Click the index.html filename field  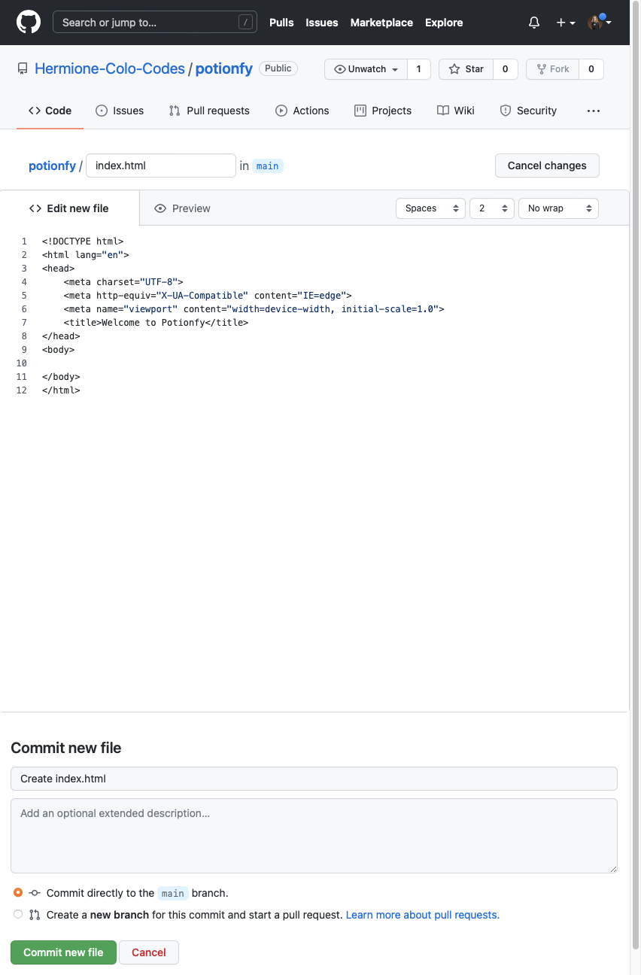[x=161, y=166]
